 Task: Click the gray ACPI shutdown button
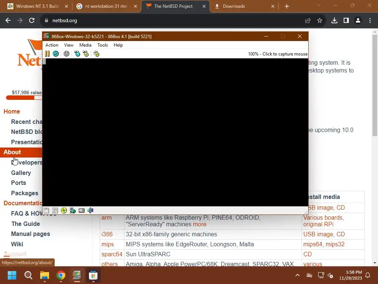(66, 54)
